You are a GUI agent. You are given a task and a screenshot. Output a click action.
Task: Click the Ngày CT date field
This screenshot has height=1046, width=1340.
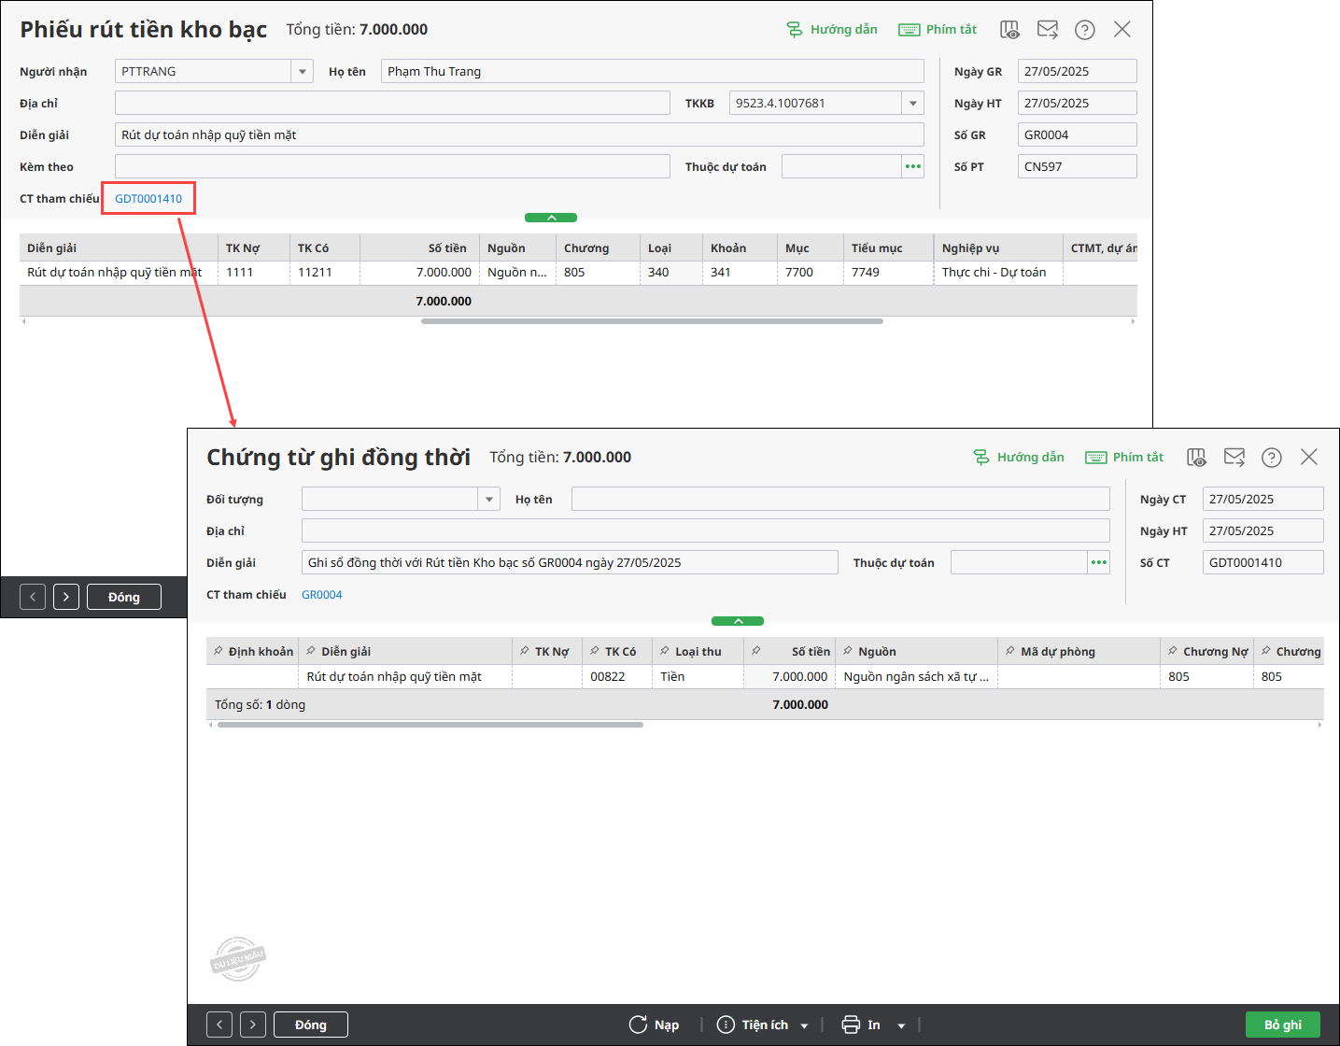point(1262,499)
